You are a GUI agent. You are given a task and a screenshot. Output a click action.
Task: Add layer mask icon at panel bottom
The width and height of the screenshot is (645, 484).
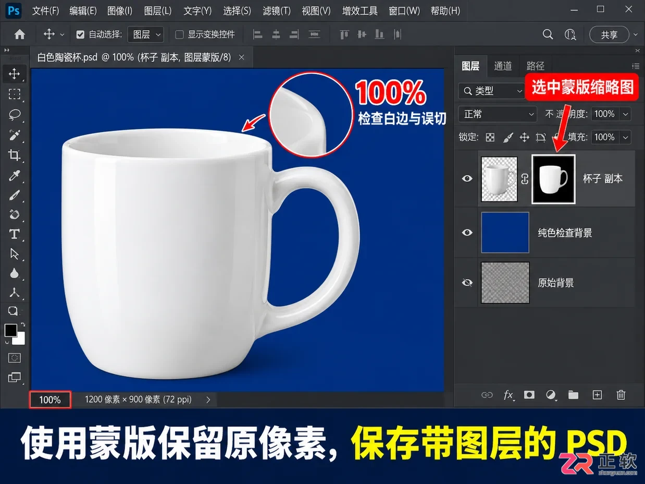pos(529,395)
